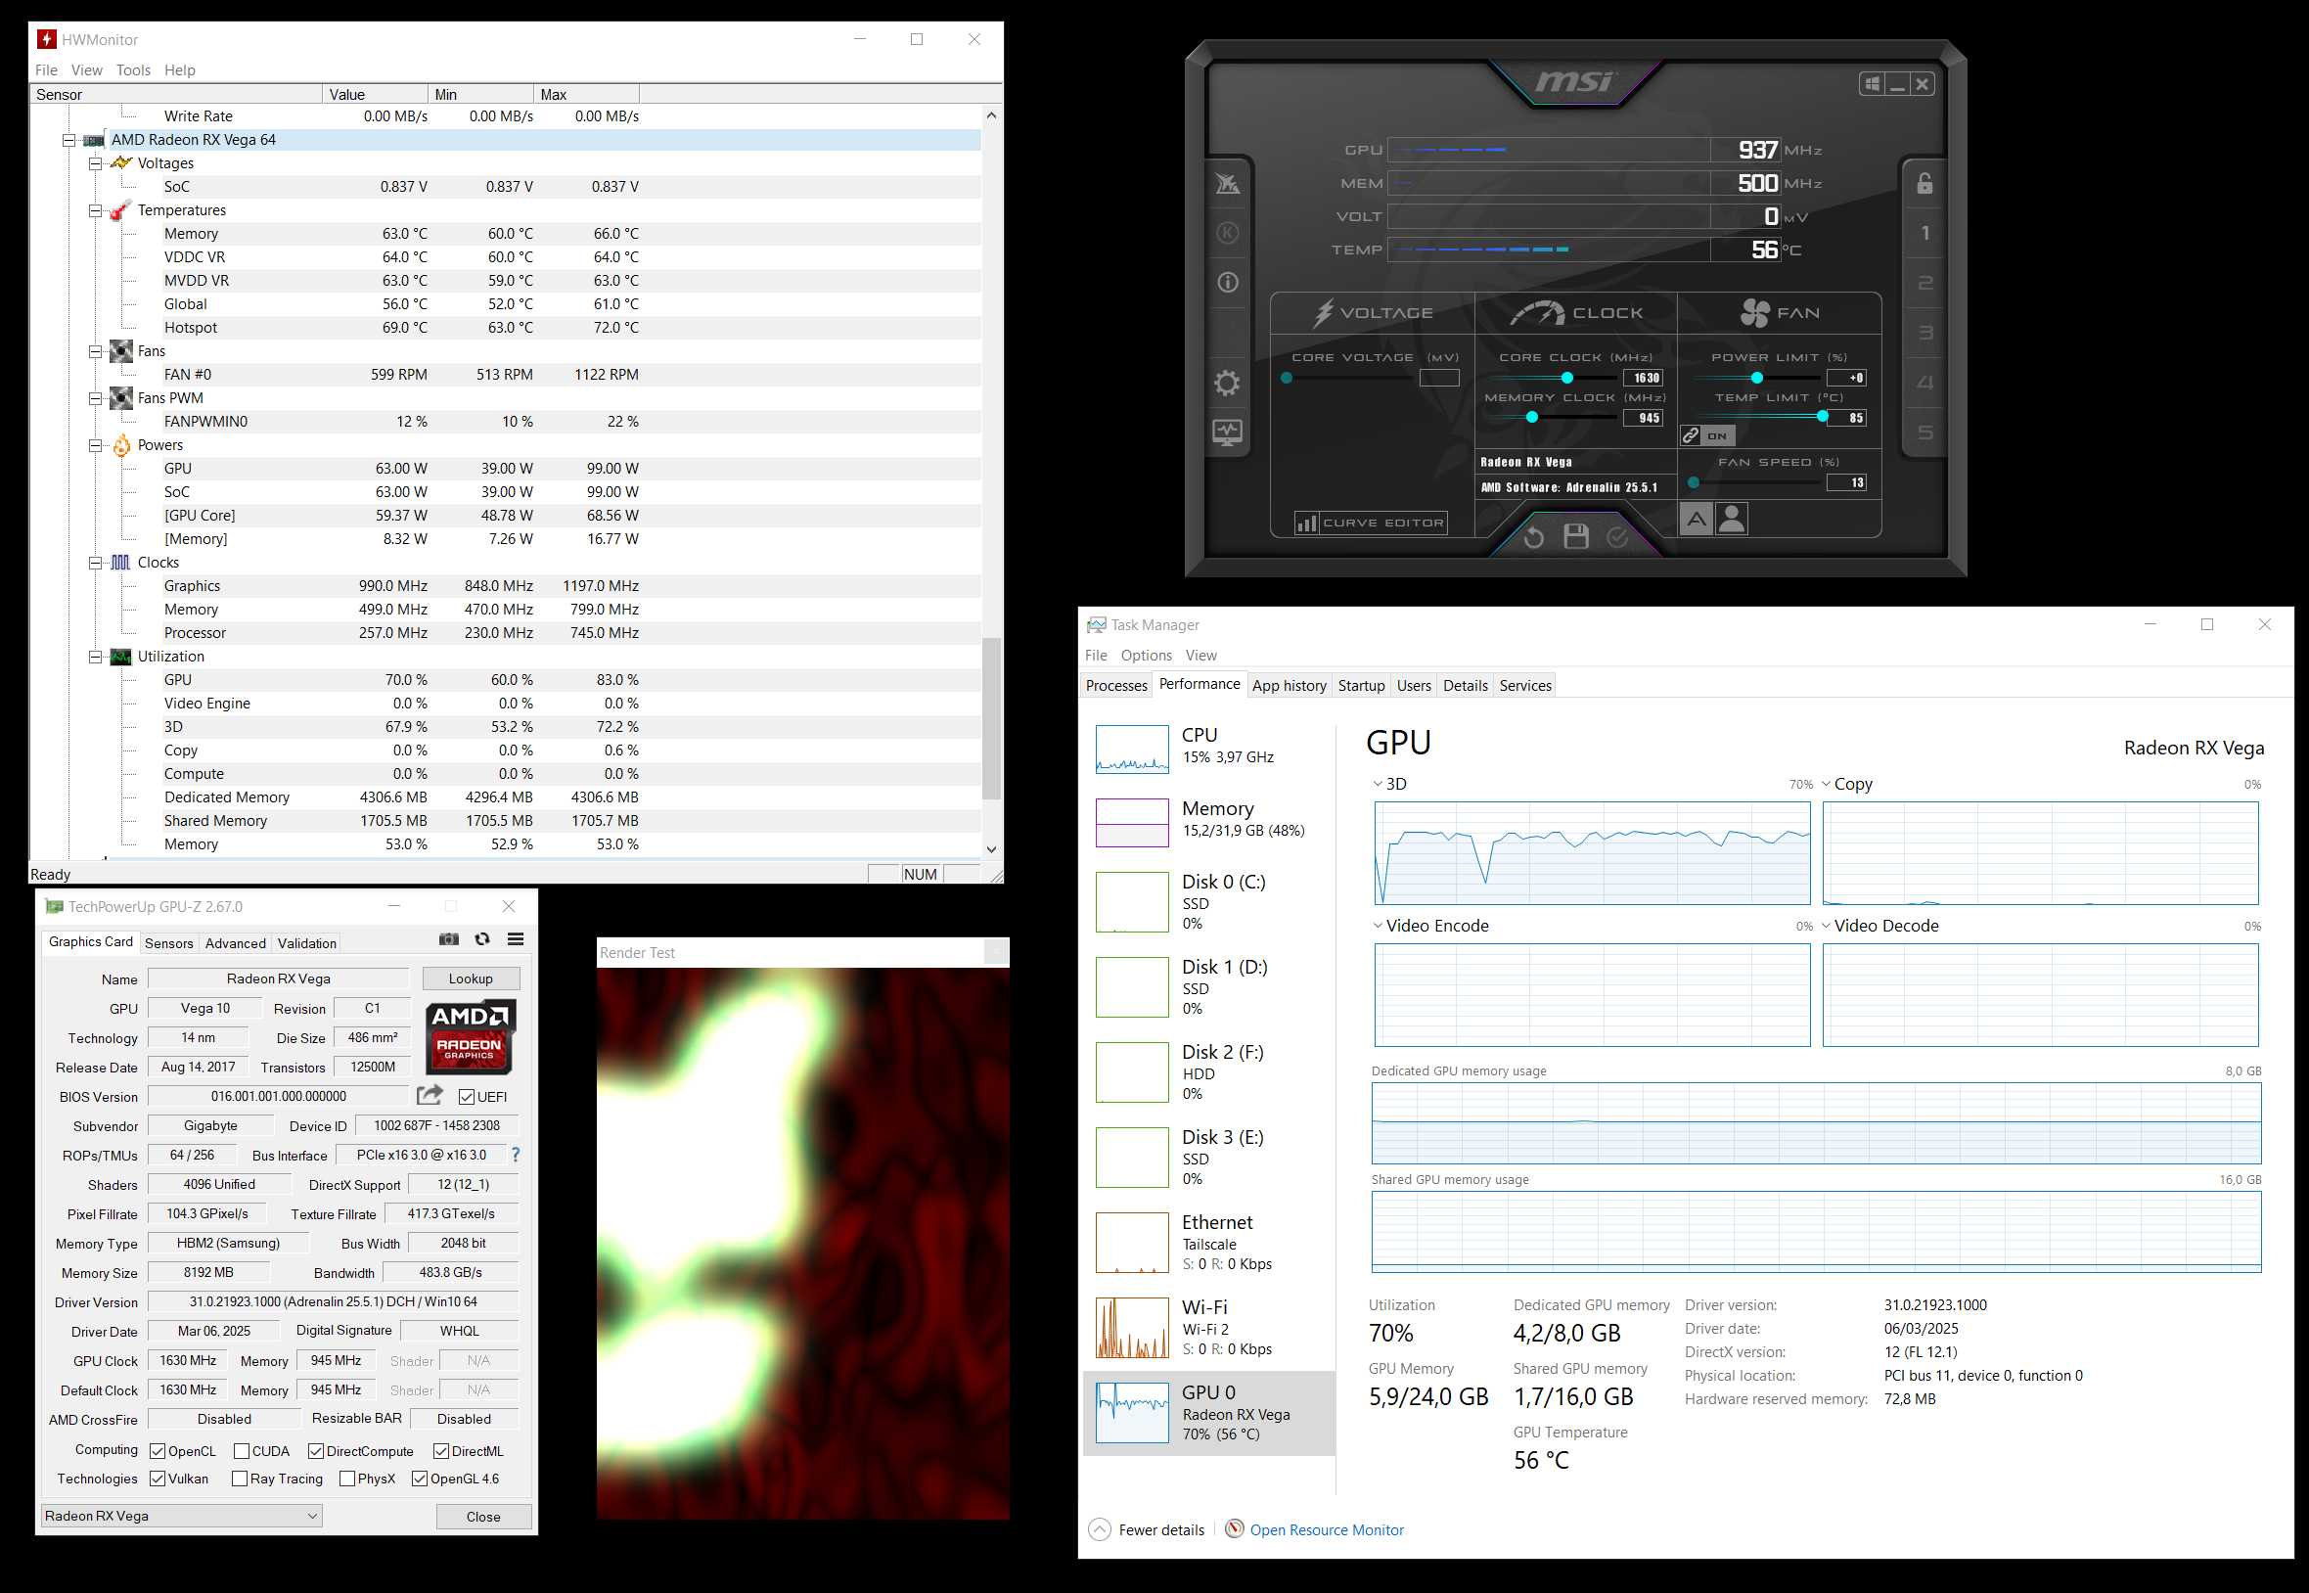Toggle the CUDA checkbox

[242, 1451]
